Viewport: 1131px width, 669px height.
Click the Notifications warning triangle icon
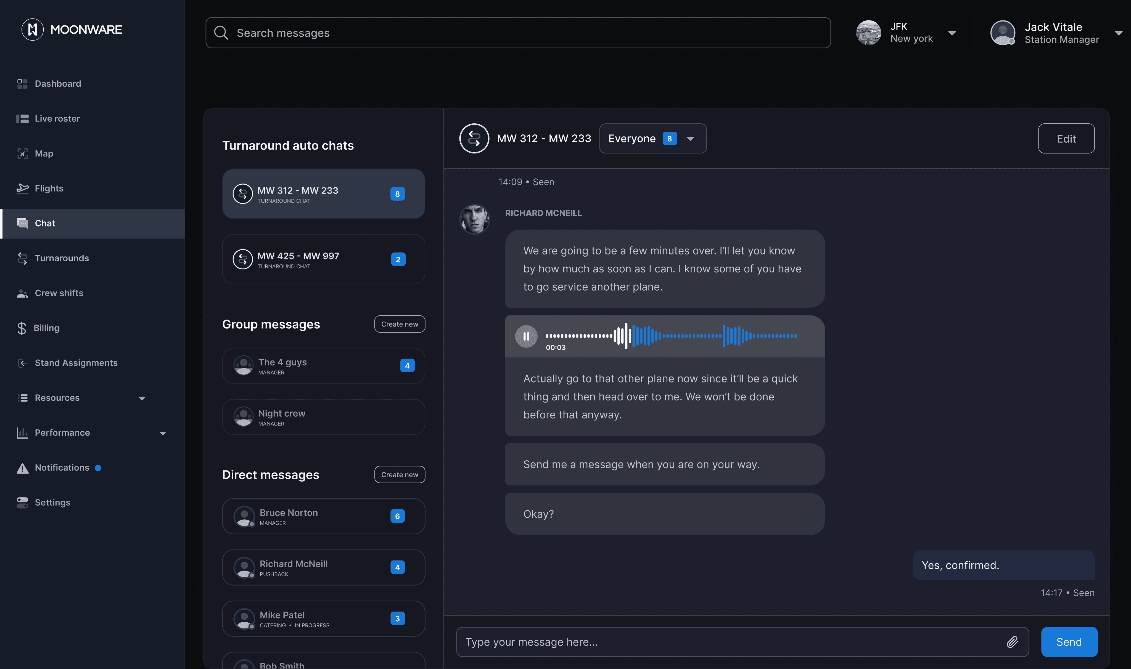pyautogui.click(x=23, y=468)
